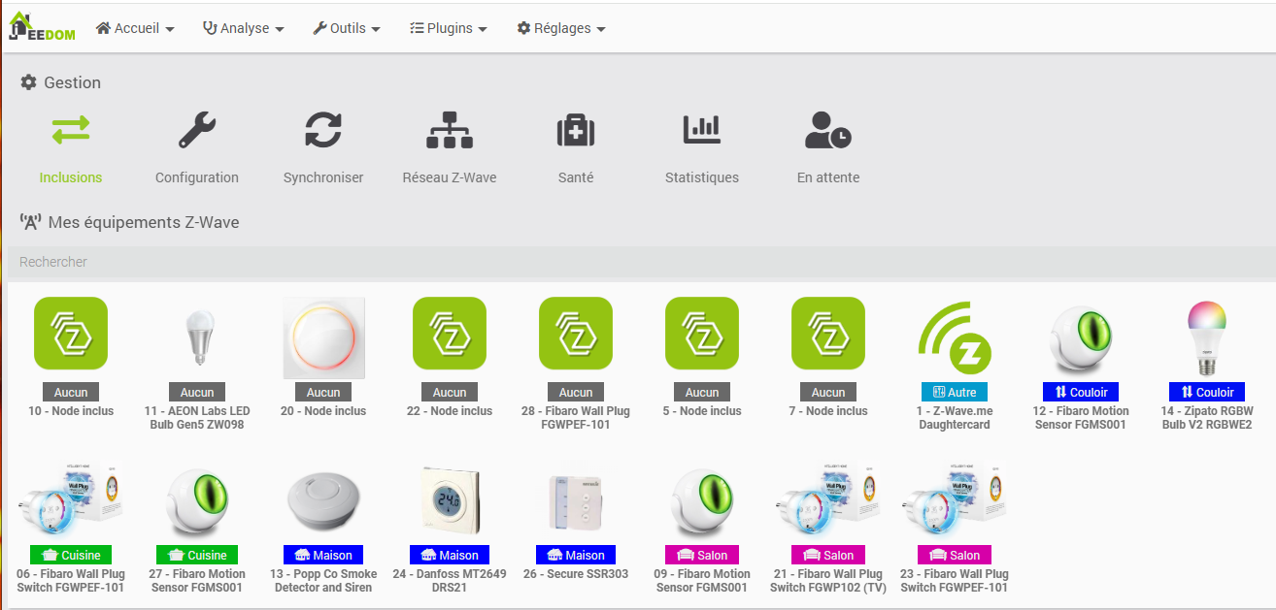Click Salon tag on node 23

(955, 555)
